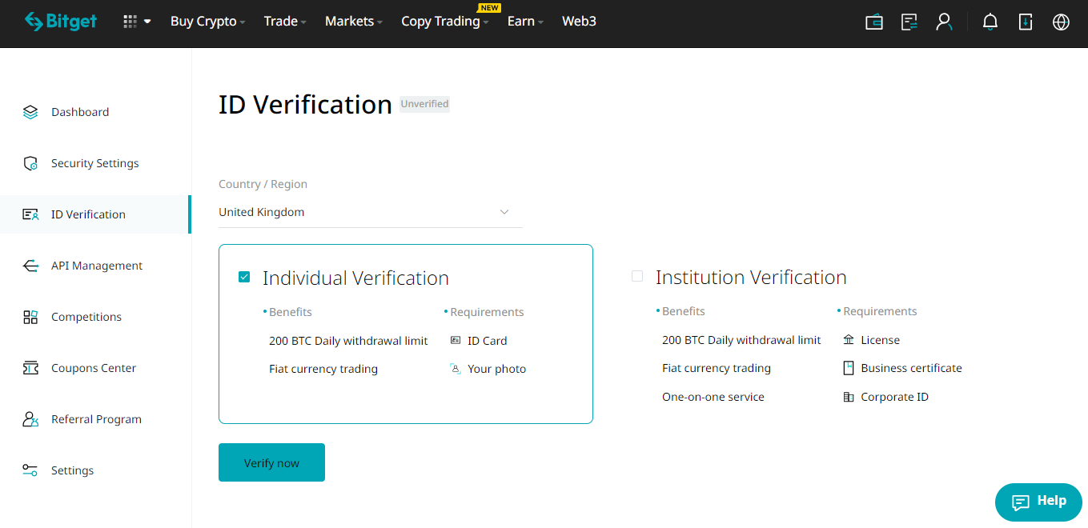This screenshot has width=1088, height=528.
Task: Open the orders list icon in header
Action: [x=909, y=22]
